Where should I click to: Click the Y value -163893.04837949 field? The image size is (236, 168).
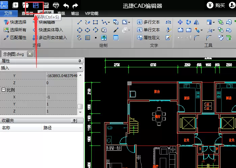62,76
